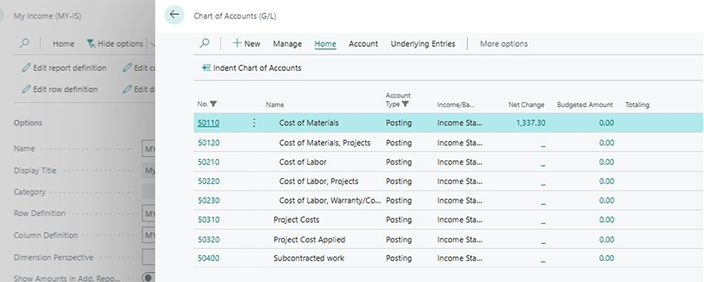Open the Account menu
This screenshot has width=704, height=282.
coord(363,44)
